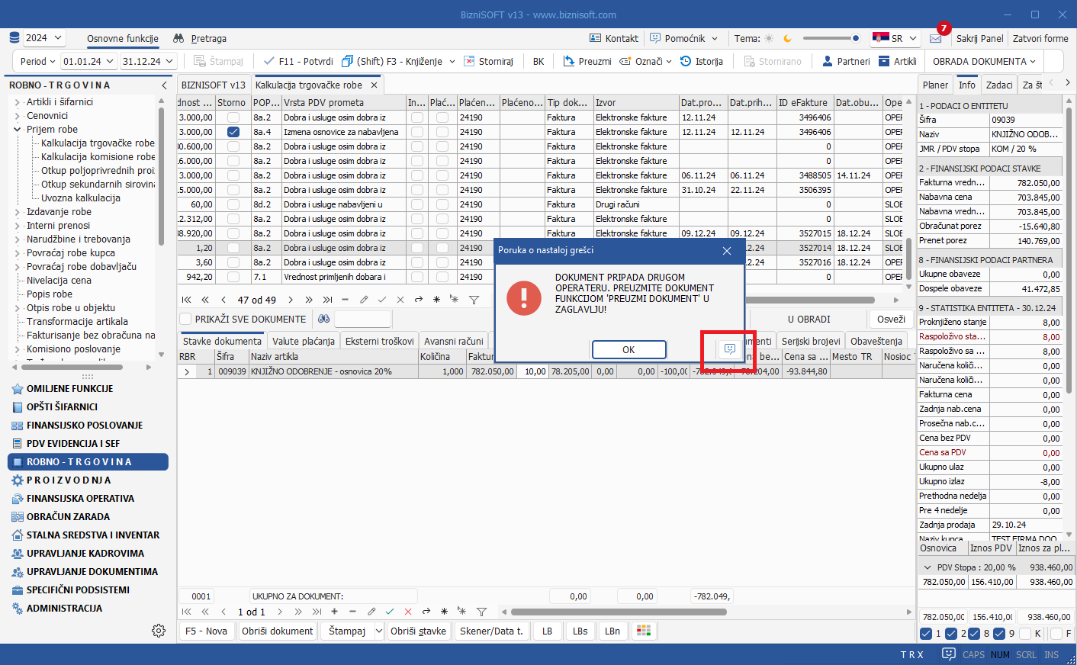
Task: Expand the Izdavanje robe tree node
Action: [18, 212]
